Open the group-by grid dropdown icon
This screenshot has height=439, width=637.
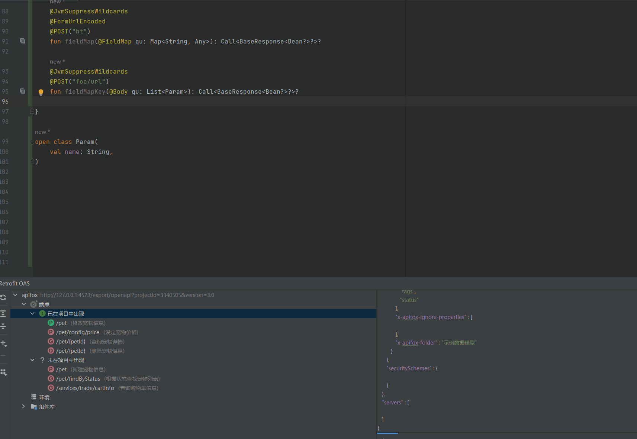[3, 372]
